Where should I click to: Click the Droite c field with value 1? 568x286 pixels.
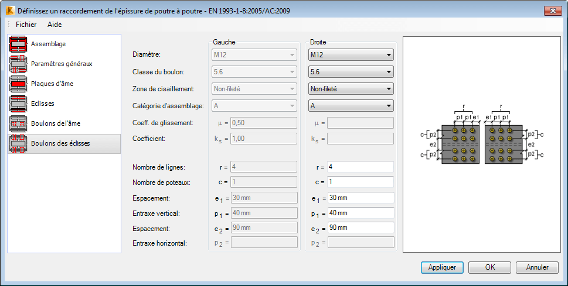(x=360, y=182)
